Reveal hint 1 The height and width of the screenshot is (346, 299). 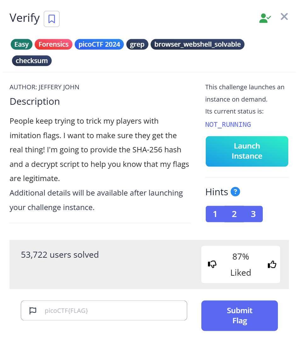(x=215, y=214)
